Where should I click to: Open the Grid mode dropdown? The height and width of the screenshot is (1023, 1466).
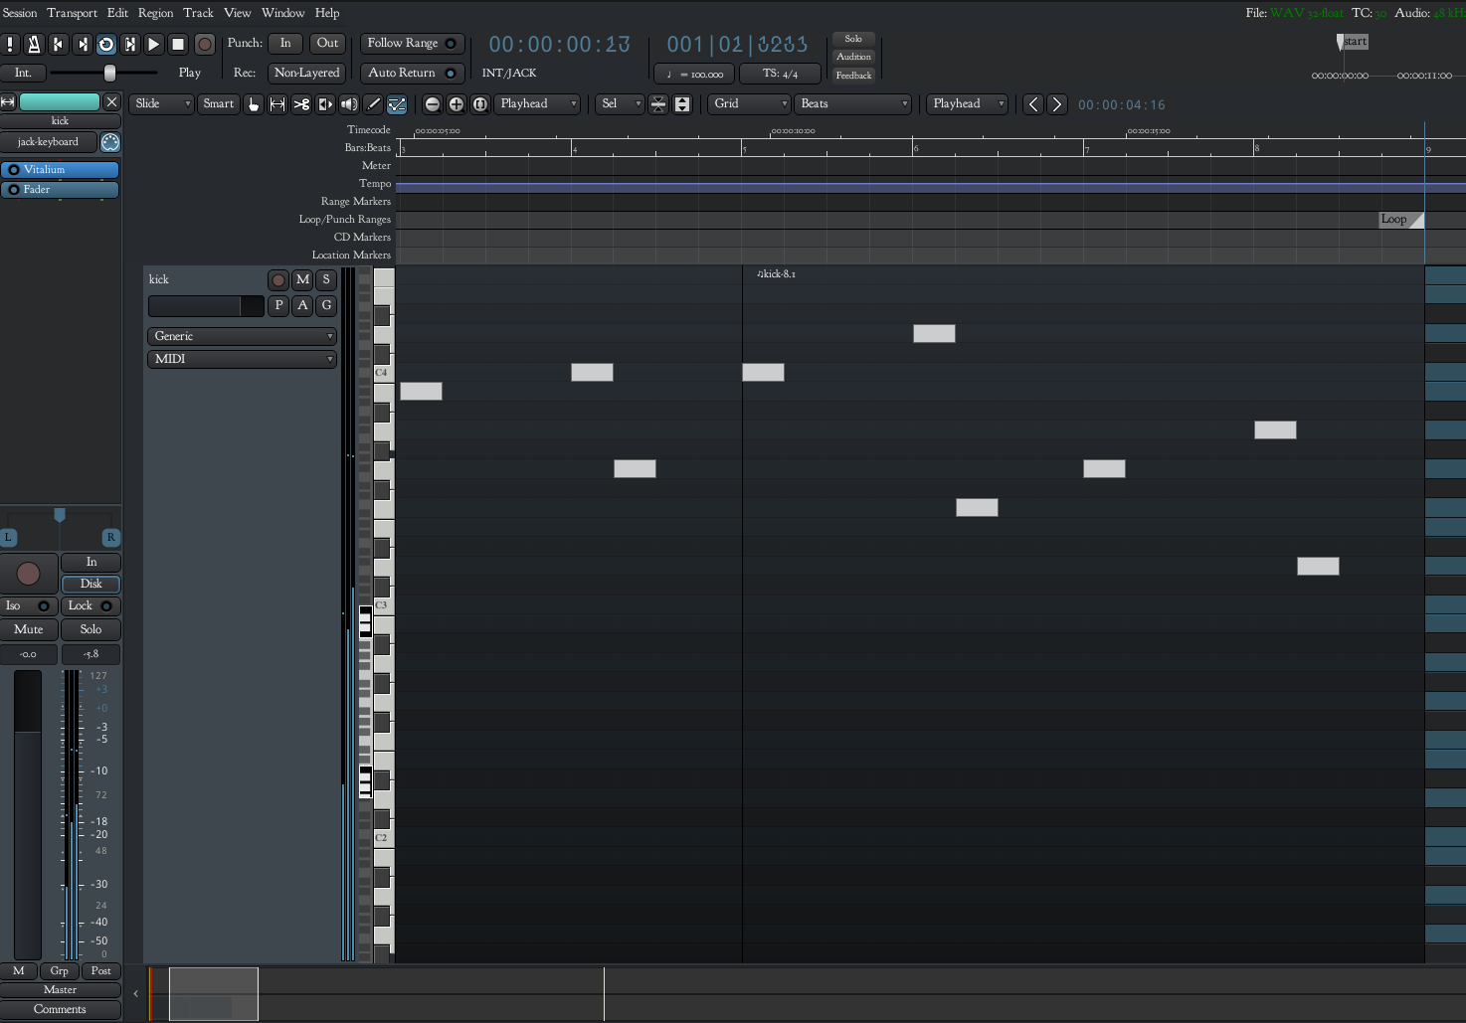point(749,103)
